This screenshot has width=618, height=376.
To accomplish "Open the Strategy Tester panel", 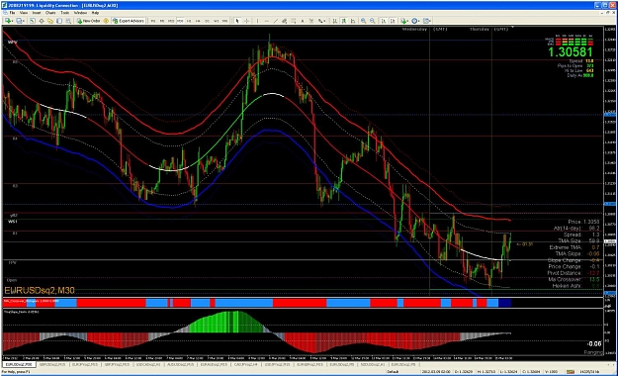I will click(x=68, y=21).
